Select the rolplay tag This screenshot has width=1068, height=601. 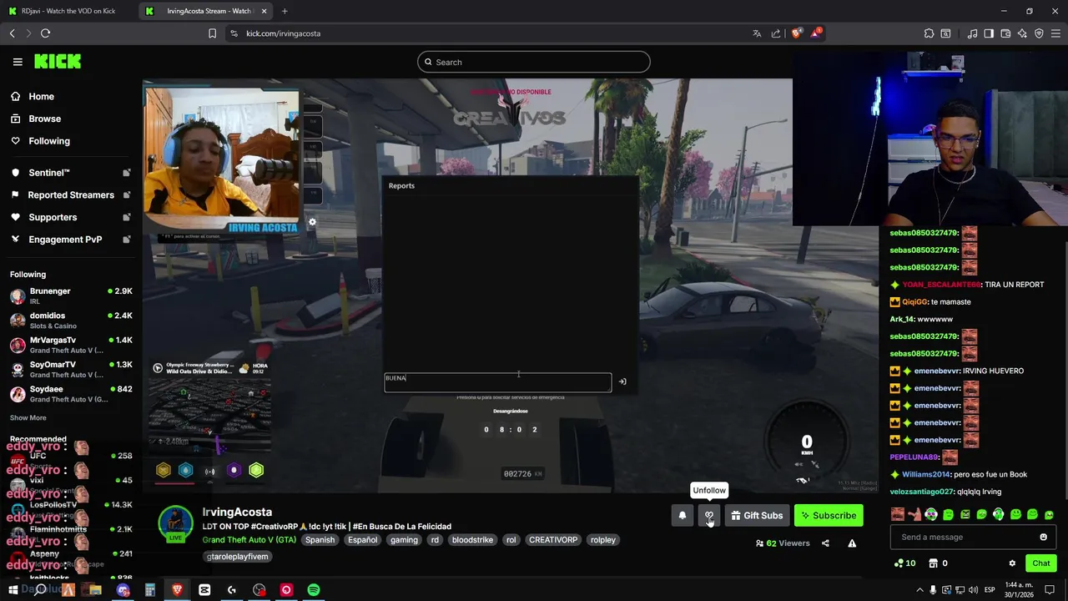click(603, 540)
